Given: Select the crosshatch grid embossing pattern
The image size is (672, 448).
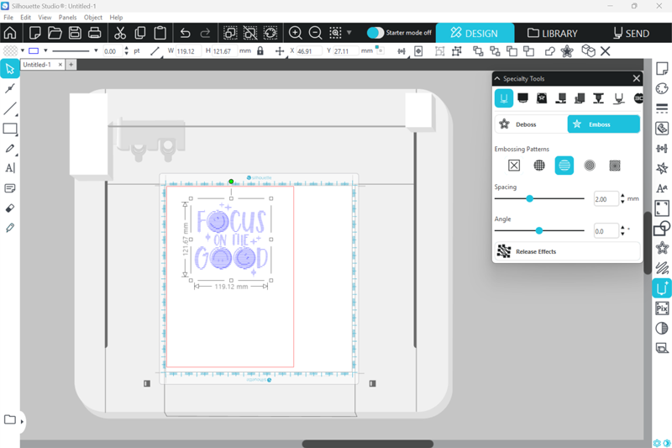Looking at the screenshot, I should [539, 166].
